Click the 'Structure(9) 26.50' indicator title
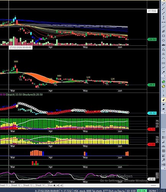Image resolution: width=166 pixels, height=192 pixels. coord(33,94)
